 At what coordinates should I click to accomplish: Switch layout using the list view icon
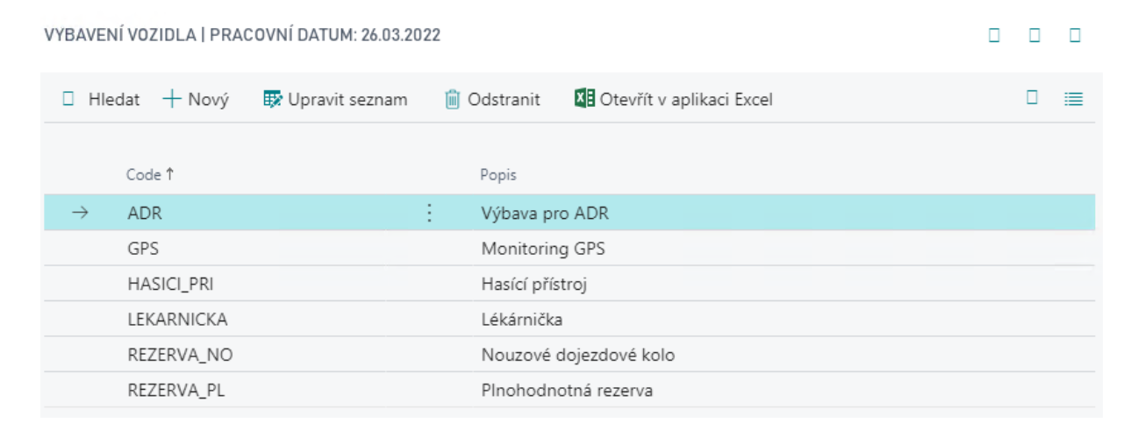point(1073,100)
